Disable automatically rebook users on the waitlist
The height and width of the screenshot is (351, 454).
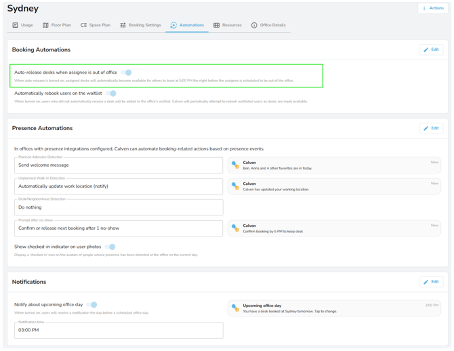click(111, 94)
